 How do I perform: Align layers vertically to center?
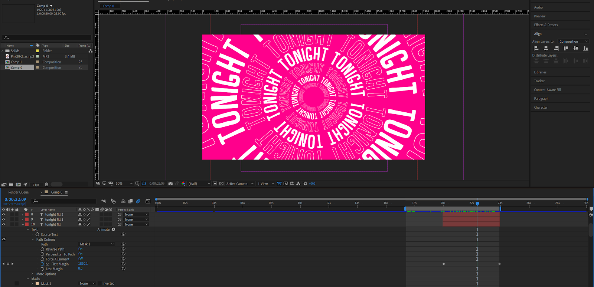(575, 48)
